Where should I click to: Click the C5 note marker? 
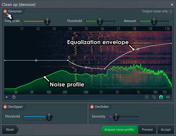pos(86,29)
